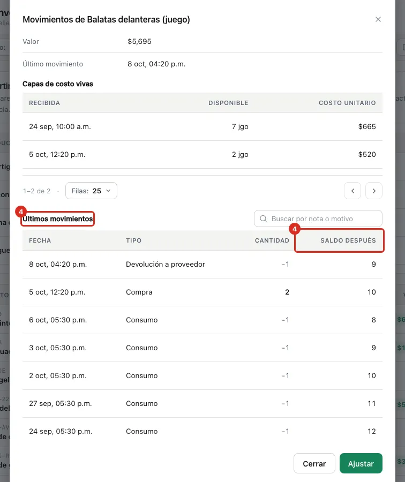Click the 6 oct, 05:30 p.m. movement date
The height and width of the screenshot is (482, 405).
coord(58,320)
